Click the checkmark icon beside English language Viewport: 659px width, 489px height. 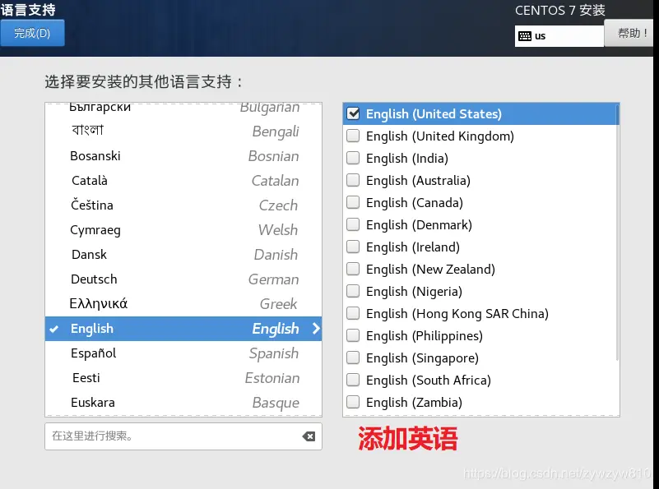53,329
